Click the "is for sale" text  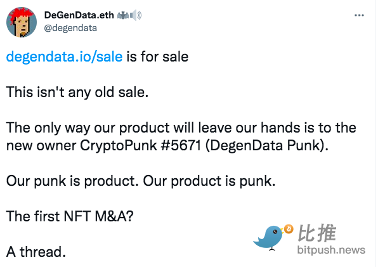[157, 57]
